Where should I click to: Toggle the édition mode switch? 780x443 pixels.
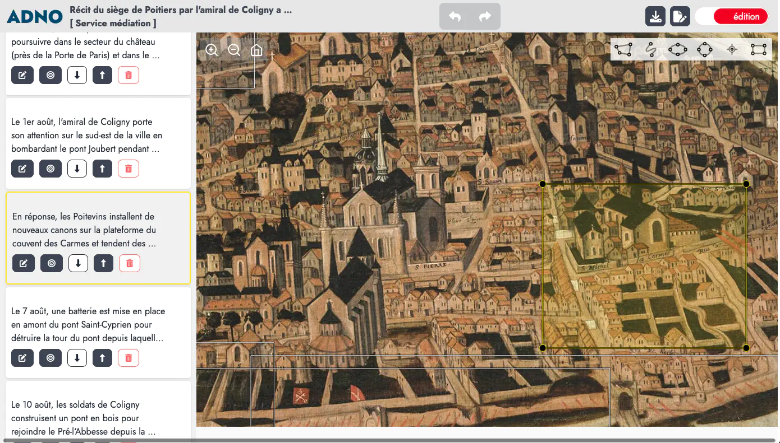tap(731, 16)
